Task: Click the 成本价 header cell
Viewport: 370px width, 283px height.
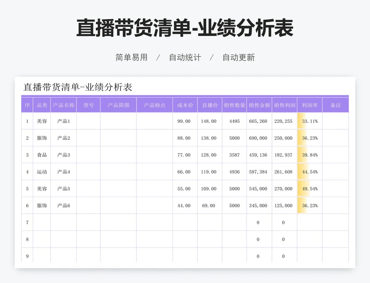Action: coord(185,105)
